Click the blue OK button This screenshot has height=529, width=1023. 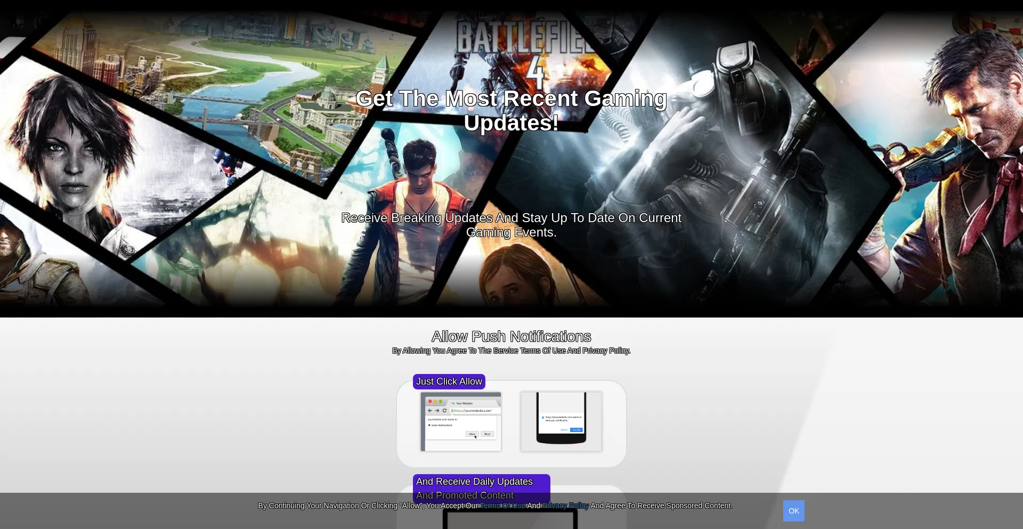pyautogui.click(x=793, y=511)
